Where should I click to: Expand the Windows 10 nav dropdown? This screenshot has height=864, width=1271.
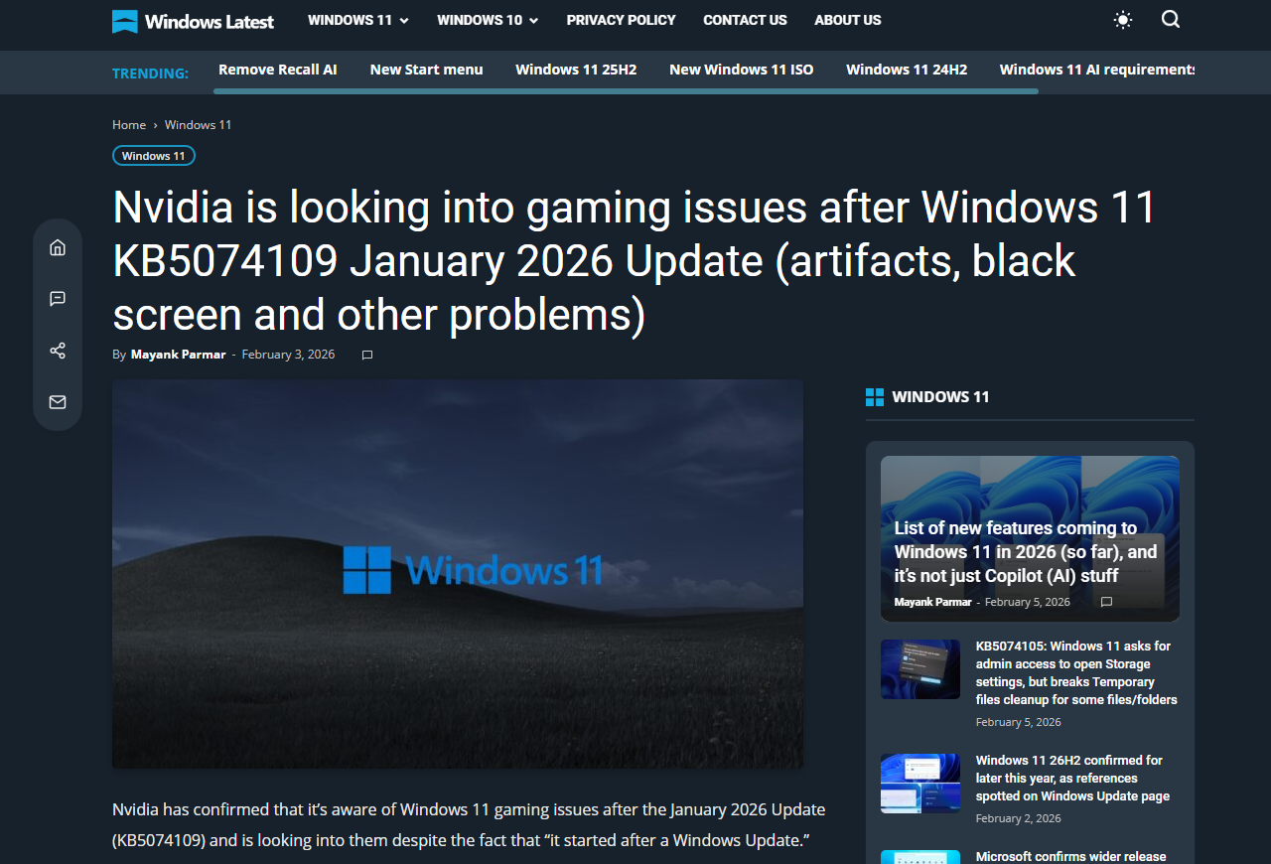(x=488, y=20)
